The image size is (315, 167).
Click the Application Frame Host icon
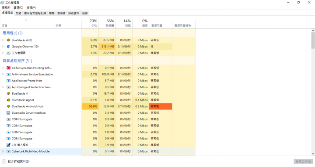coord(8,81)
